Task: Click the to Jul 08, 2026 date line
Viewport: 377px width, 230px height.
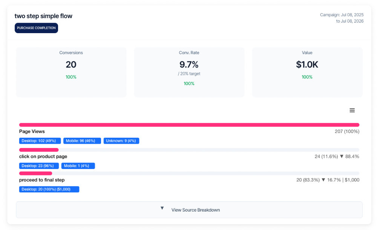Action: [350, 21]
